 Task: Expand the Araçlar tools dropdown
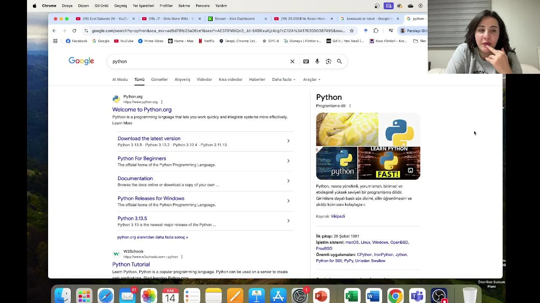click(x=311, y=80)
